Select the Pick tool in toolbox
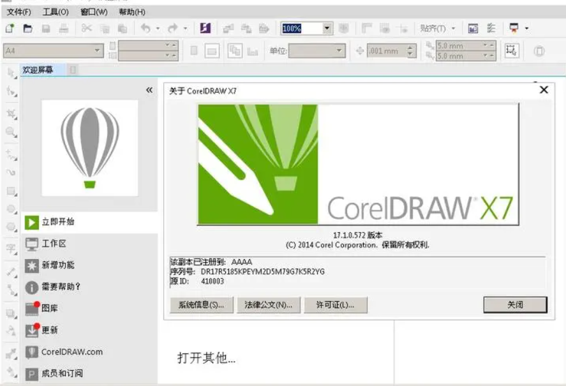 (11, 73)
